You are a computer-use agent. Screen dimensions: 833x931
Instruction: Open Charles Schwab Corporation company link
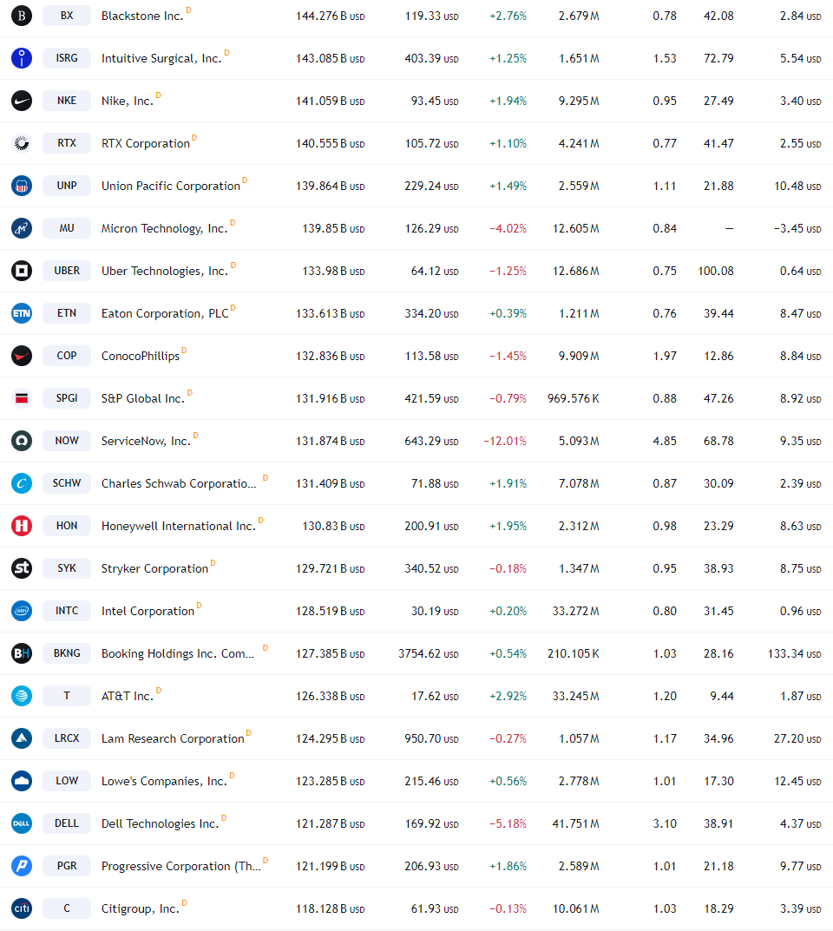179,483
